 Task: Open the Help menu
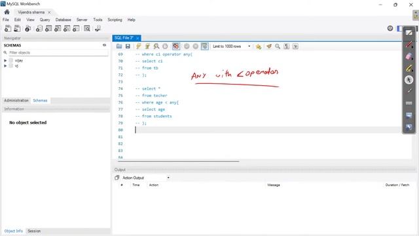point(131,20)
